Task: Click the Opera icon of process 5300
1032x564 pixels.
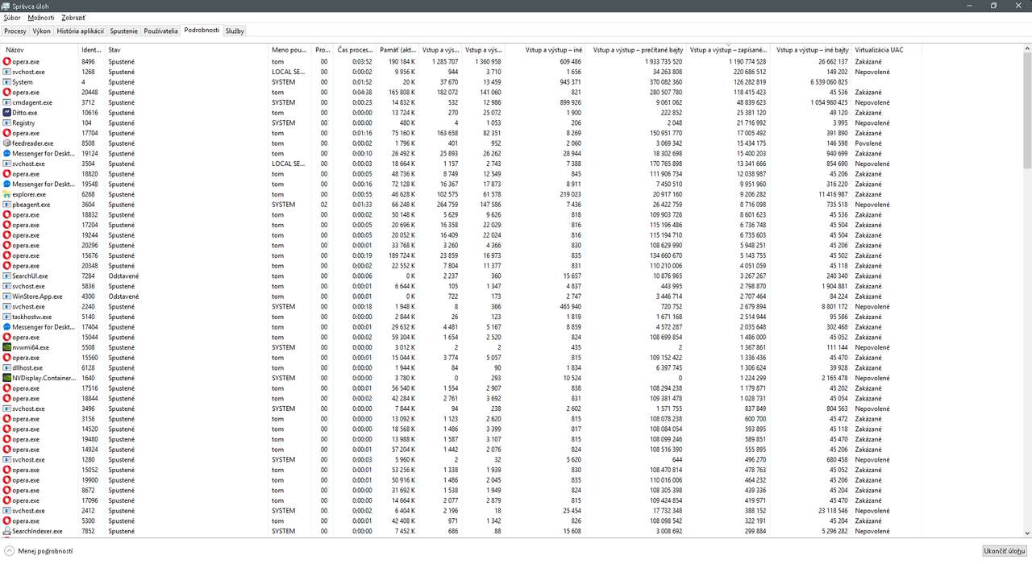Action: [7, 520]
